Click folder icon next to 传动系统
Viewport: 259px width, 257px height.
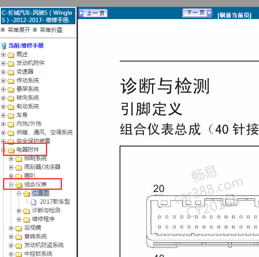tap(11, 81)
